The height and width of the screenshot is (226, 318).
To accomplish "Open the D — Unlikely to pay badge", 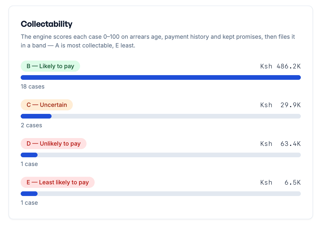I will (x=54, y=144).
